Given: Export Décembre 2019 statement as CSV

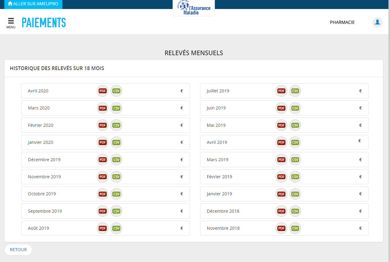Looking at the screenshot, I should click(116, 160).
